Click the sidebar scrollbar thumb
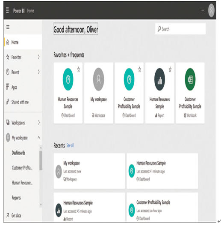Viewport: 221px width, 226px height. click(x=41, y=160)
